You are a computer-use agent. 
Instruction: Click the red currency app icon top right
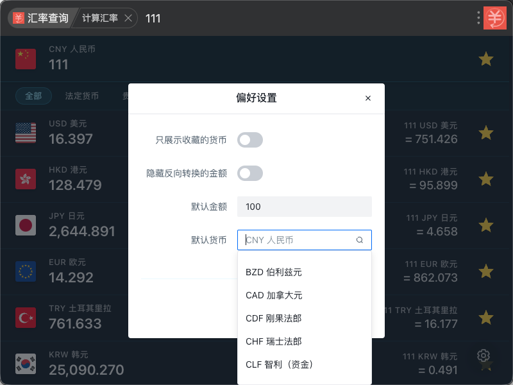(x=495, y=18)
